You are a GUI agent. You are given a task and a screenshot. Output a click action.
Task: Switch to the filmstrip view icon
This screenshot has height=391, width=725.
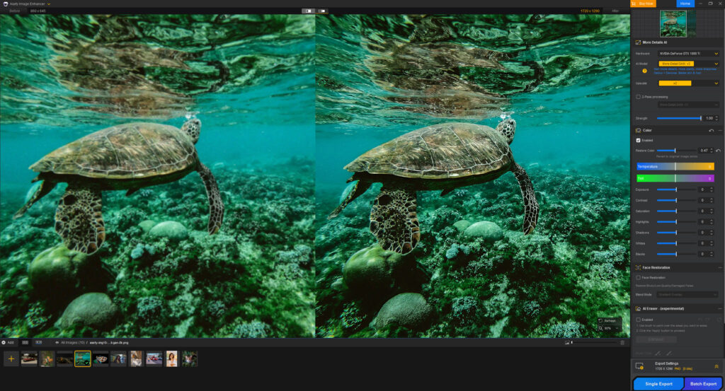click(x=39, y=342)
